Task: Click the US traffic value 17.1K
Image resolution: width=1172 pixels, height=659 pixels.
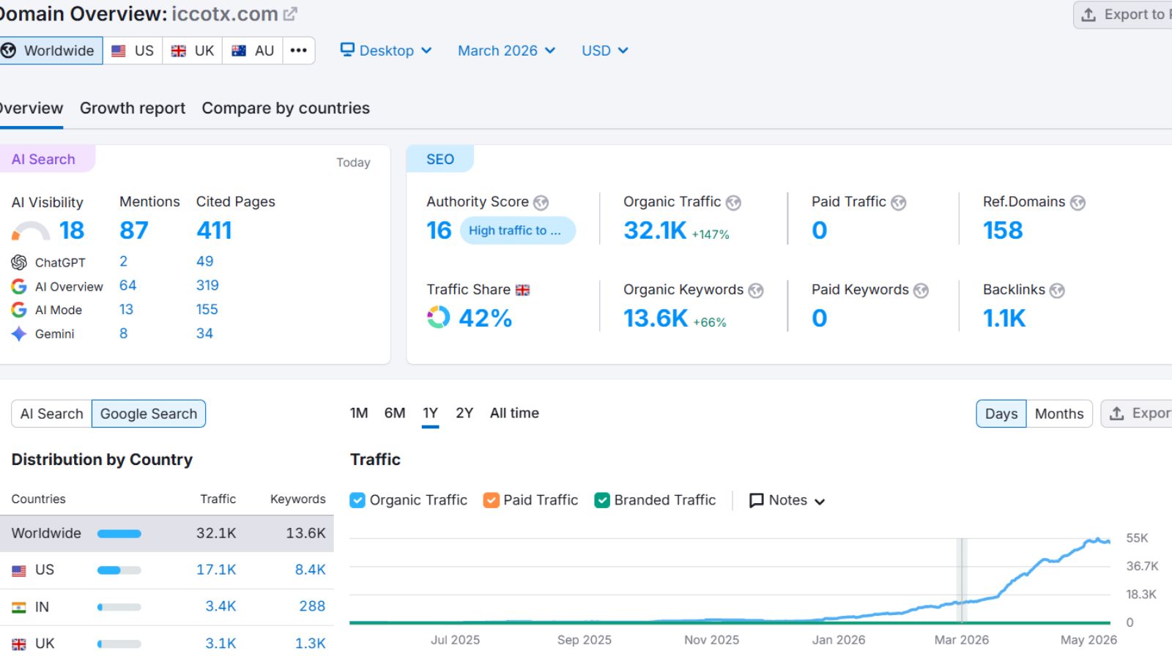Action: tap(216, 570)
